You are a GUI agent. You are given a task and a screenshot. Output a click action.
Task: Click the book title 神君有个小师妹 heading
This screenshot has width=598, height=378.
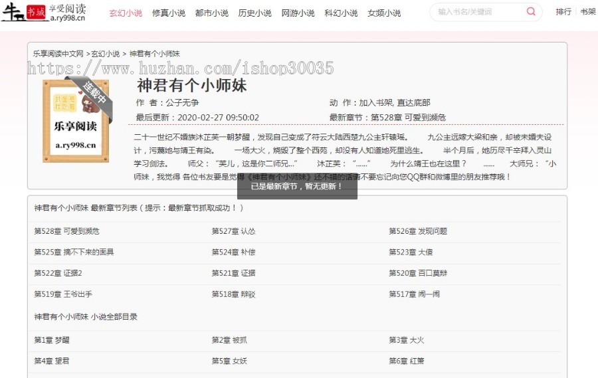(192, 85)
